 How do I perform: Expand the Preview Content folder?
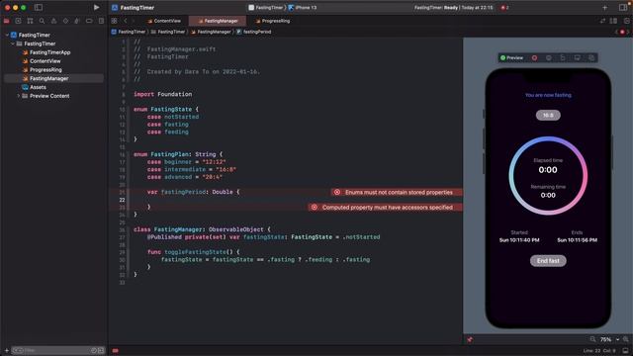coord(18,96)
